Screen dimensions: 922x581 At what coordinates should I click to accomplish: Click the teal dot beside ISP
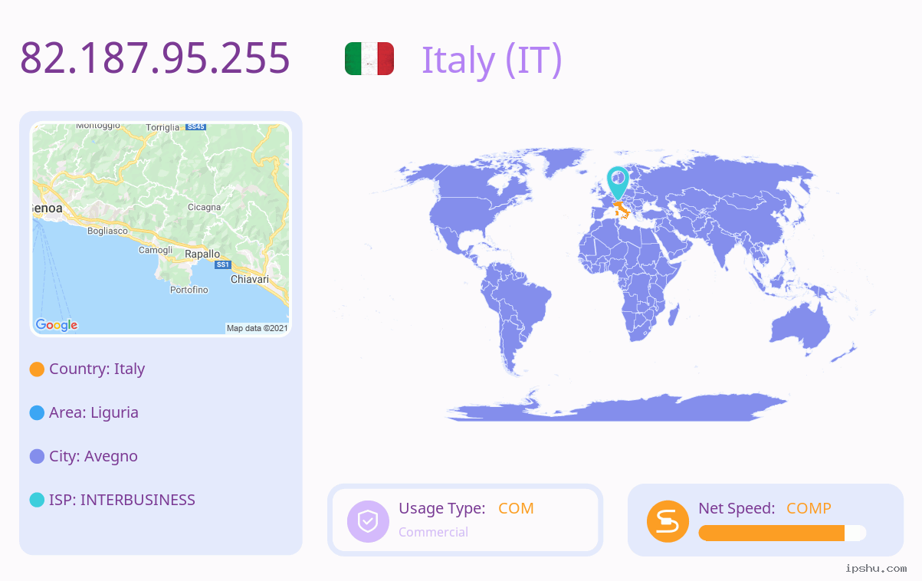click(x=37, y=500)
